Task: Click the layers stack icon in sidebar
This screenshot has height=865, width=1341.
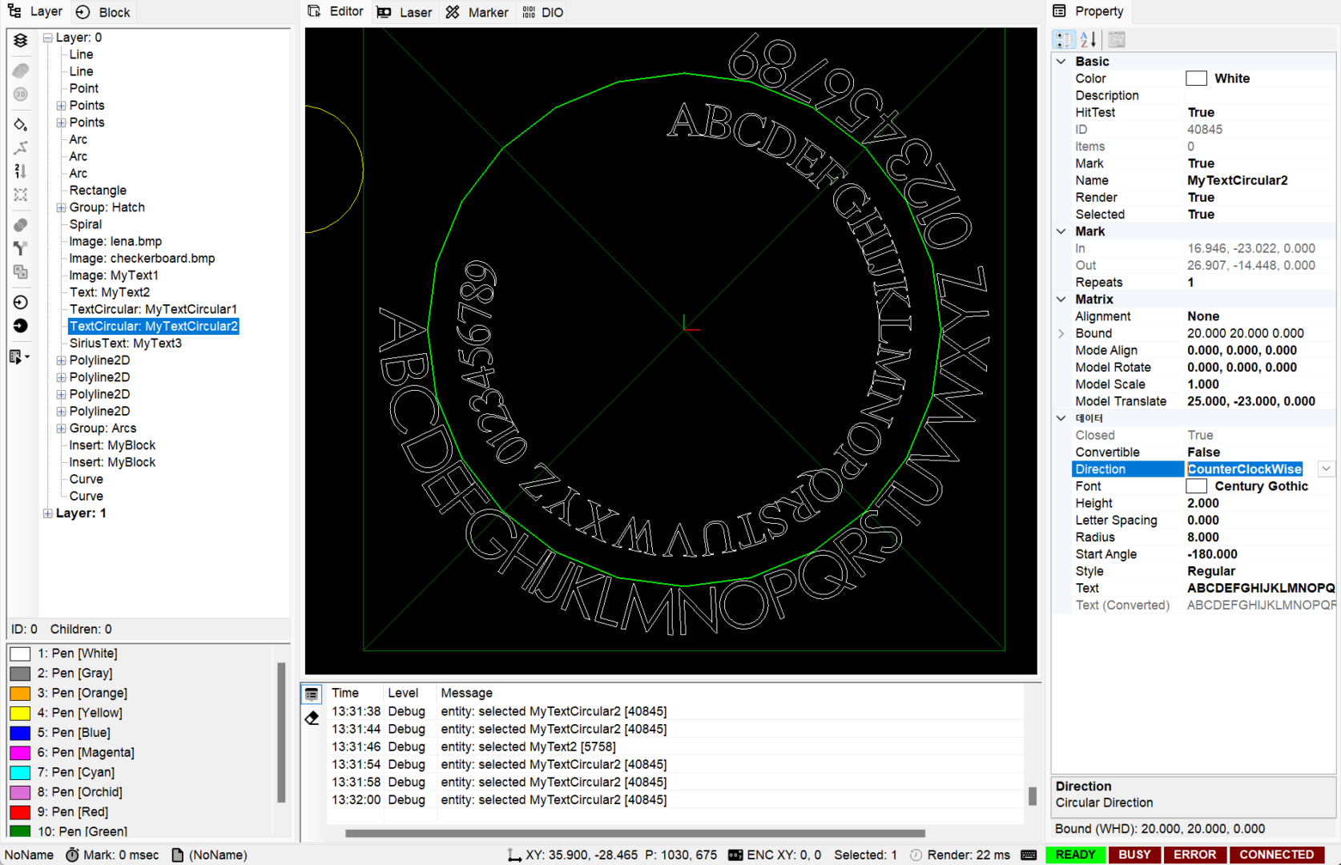Action: tap(21, 40)
